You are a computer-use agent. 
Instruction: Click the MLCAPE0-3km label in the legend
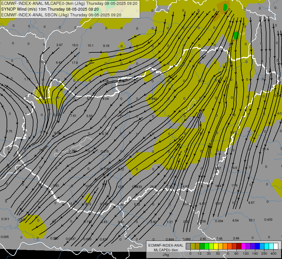[x=166, y=250]
